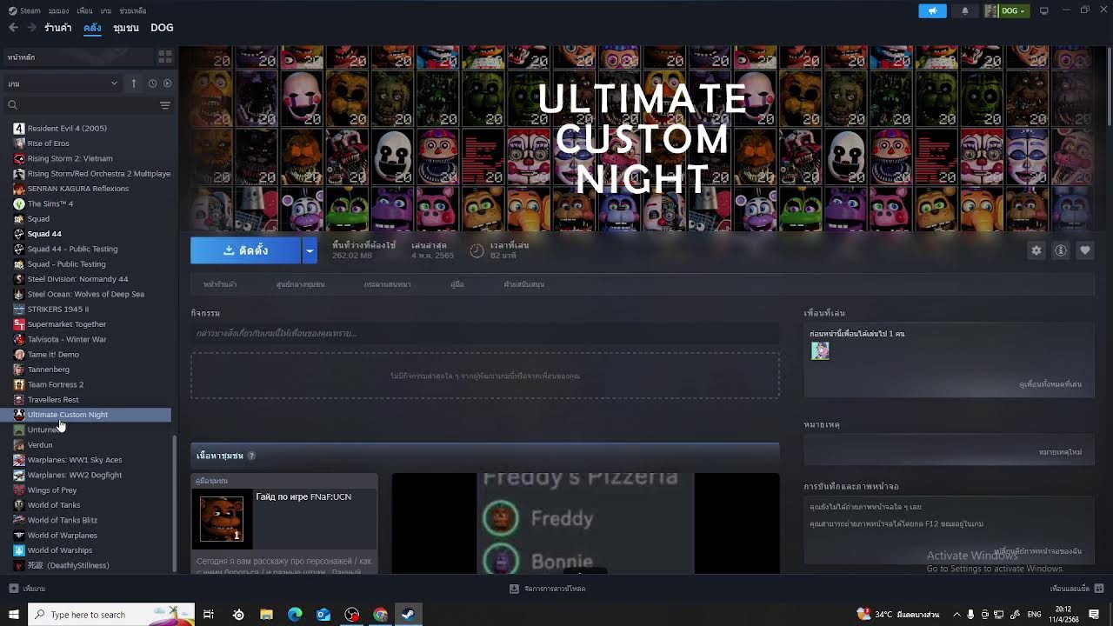
Task: Click the community content help question mark
Action: (x=251, y=456)
